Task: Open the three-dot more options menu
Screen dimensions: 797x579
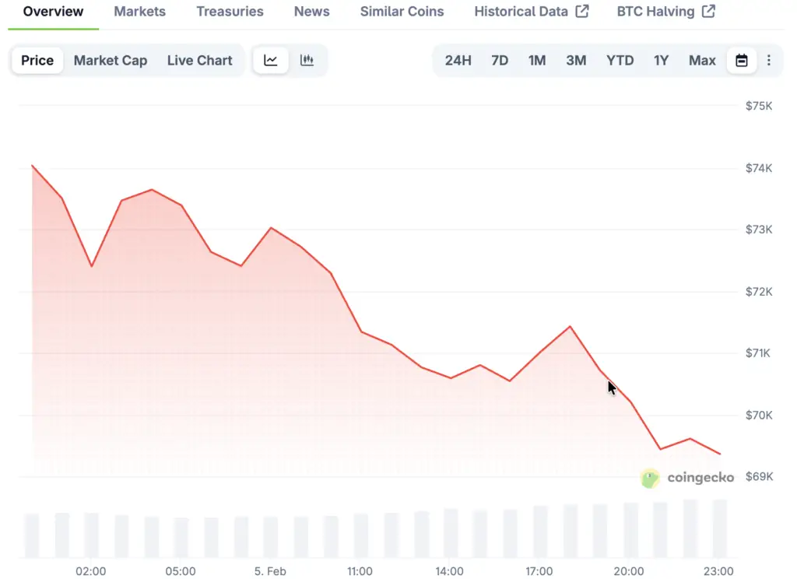Action: pos(769,61)
